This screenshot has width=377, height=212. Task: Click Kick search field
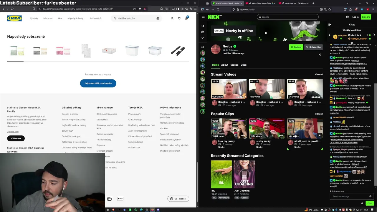288,17
